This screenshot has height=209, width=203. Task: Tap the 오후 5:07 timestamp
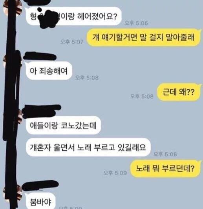[x=72, y=42]
